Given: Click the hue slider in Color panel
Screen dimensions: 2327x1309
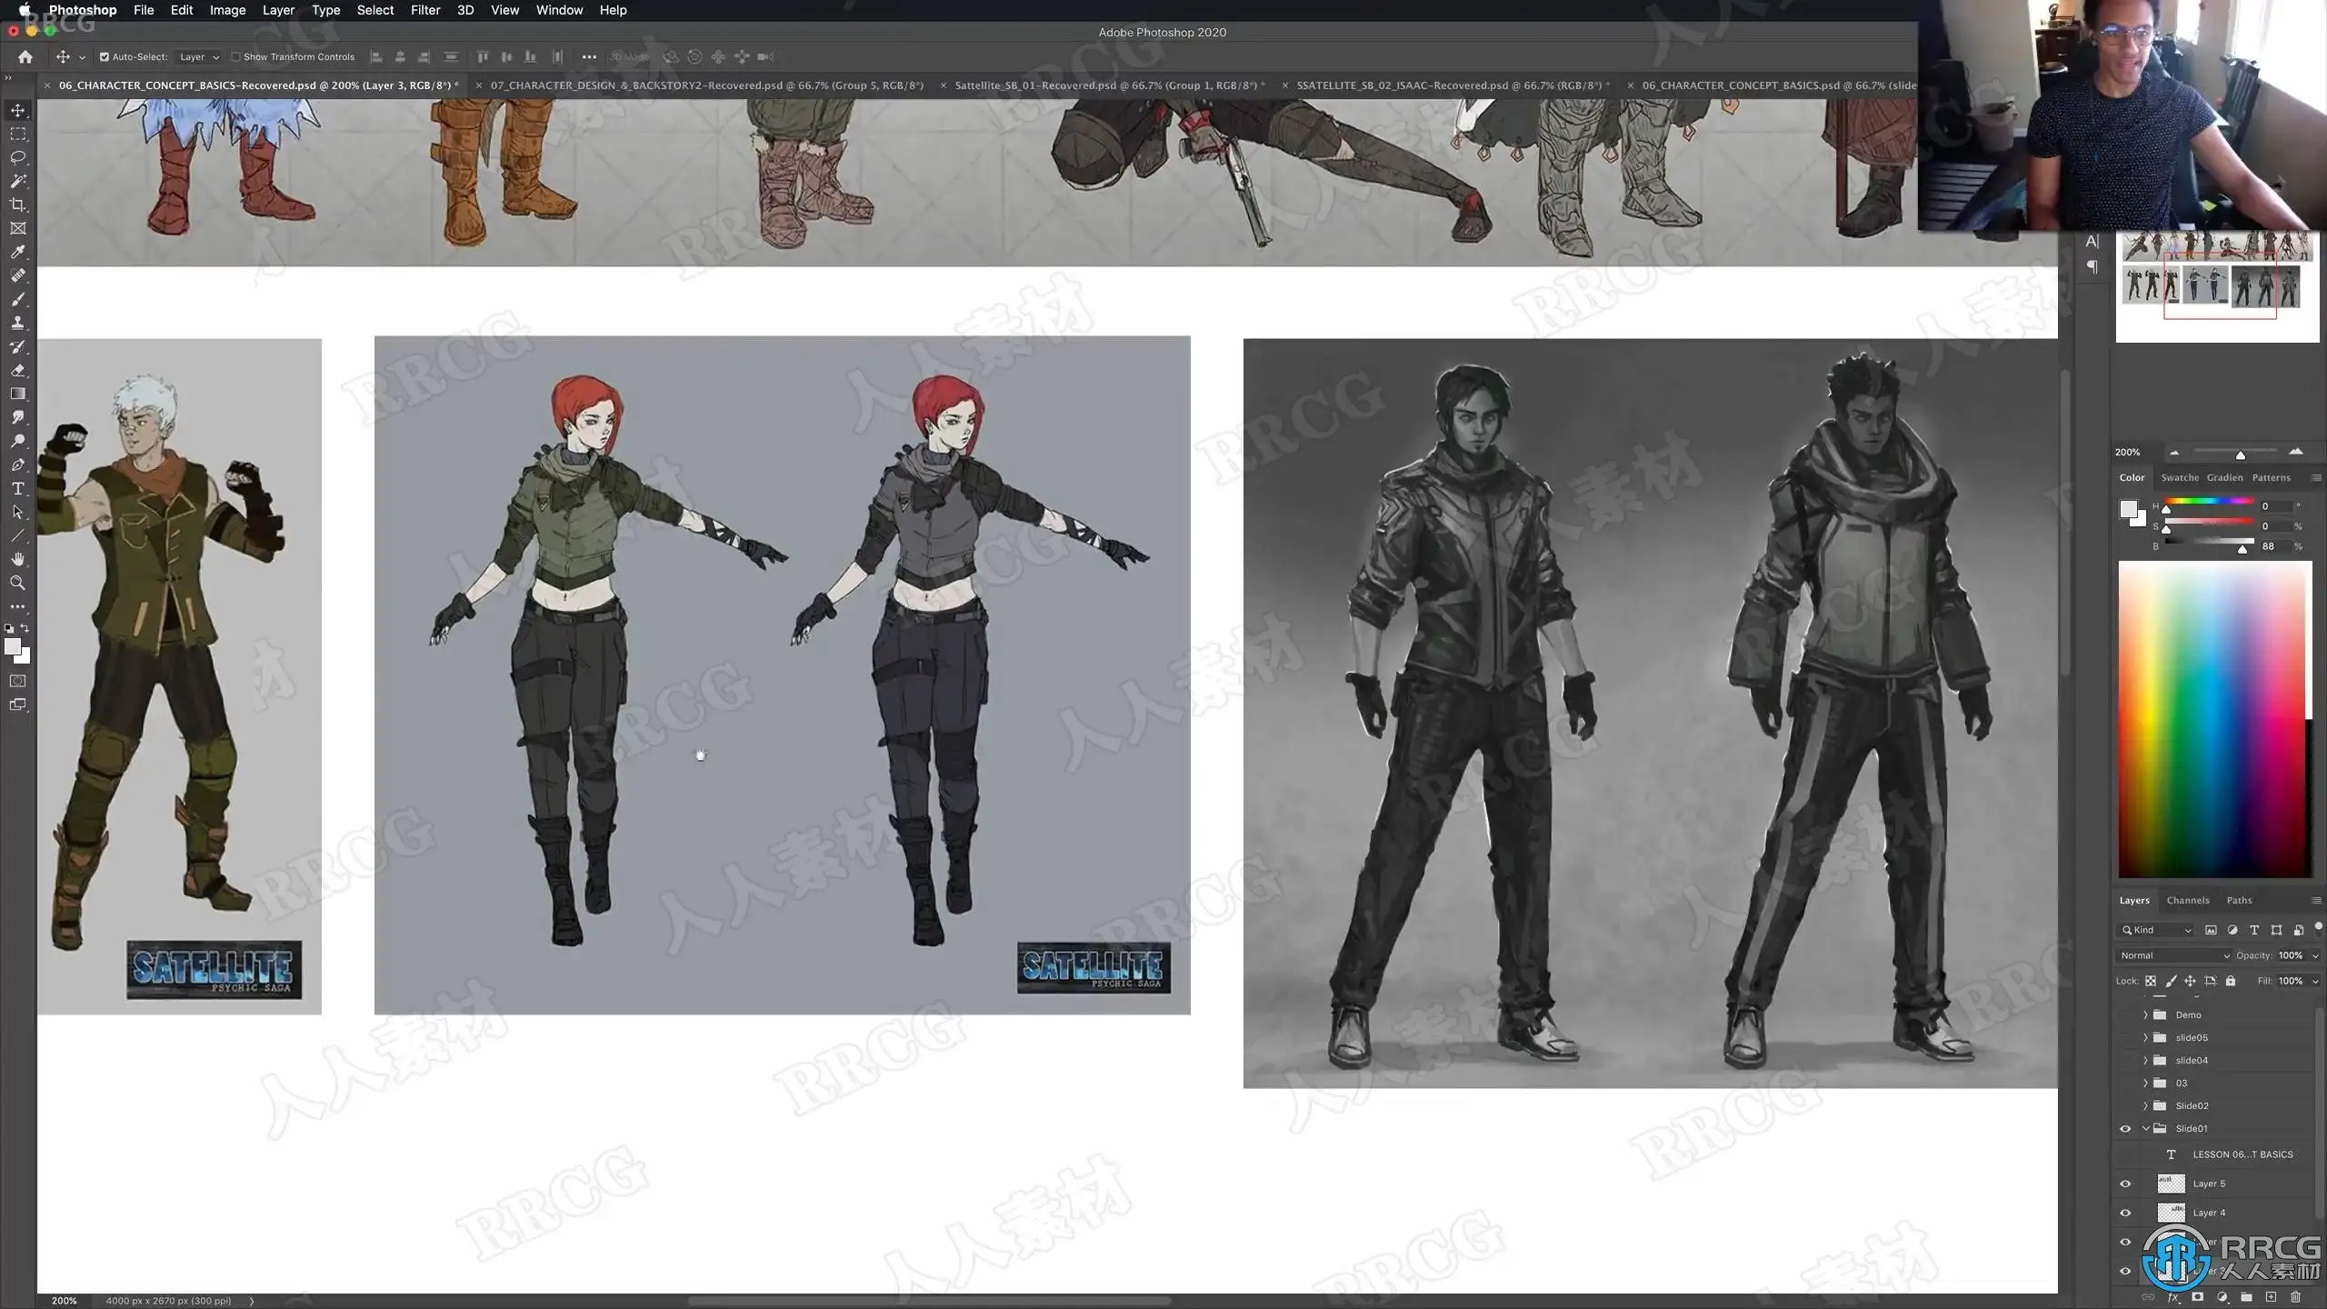Looking at the screenshot, I should [x=2209, y=501].
